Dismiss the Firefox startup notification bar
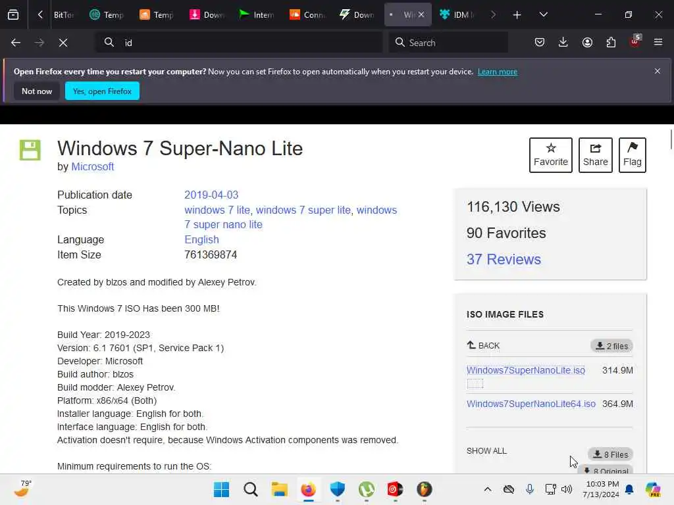Screen dimensions: 674x505 658,71
